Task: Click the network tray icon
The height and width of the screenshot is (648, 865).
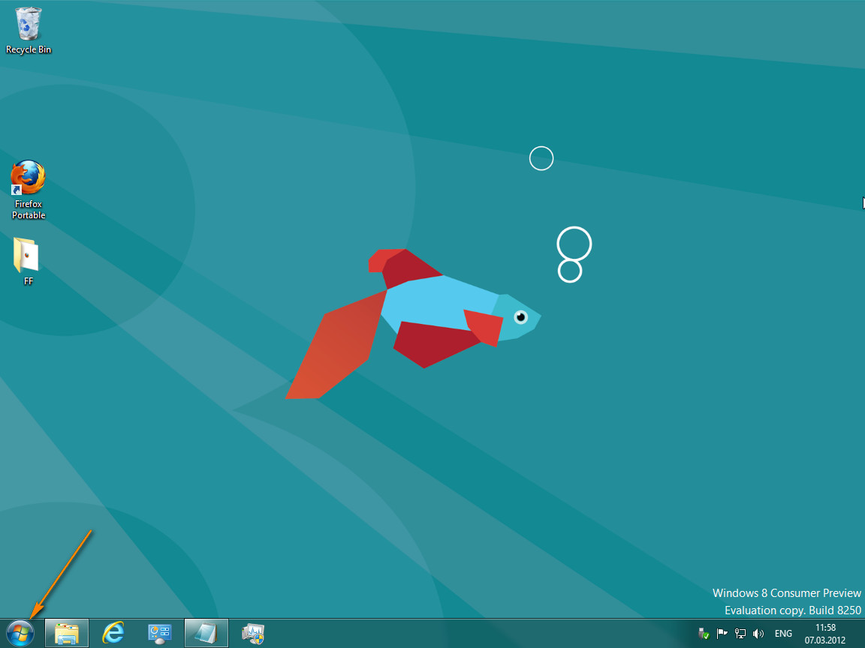Action: coord(740,634)
